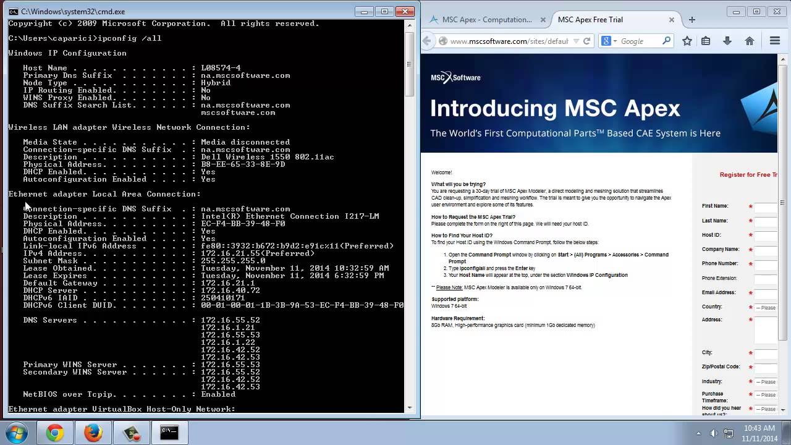Click the registration form scroll down arrow

pos(782,410)
